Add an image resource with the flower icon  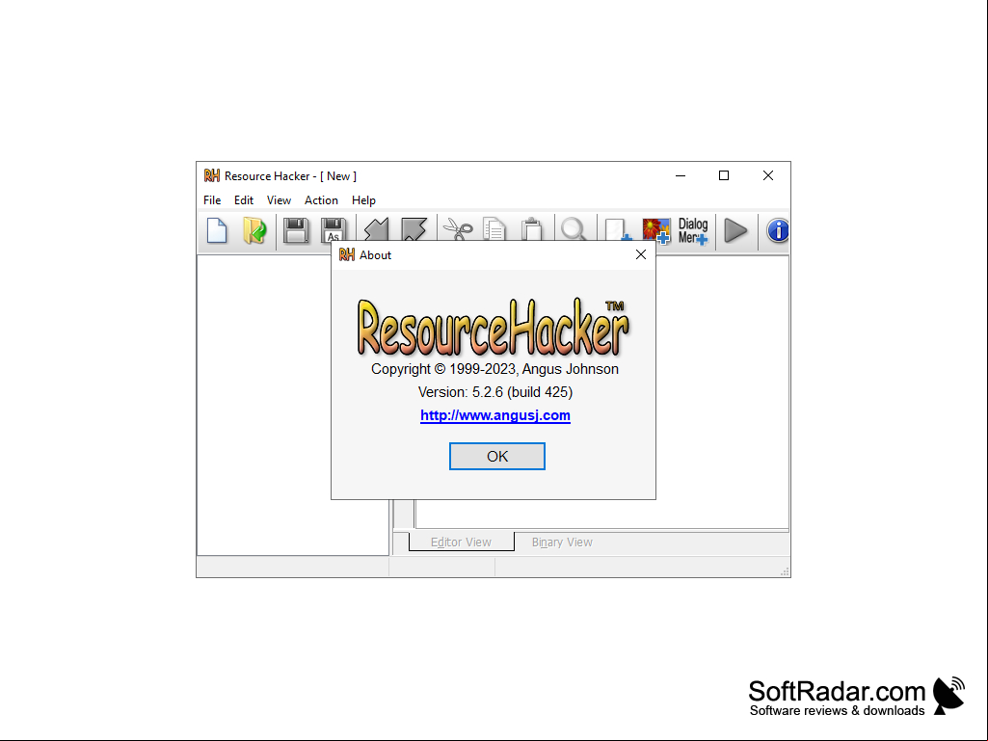click(656, 230)
